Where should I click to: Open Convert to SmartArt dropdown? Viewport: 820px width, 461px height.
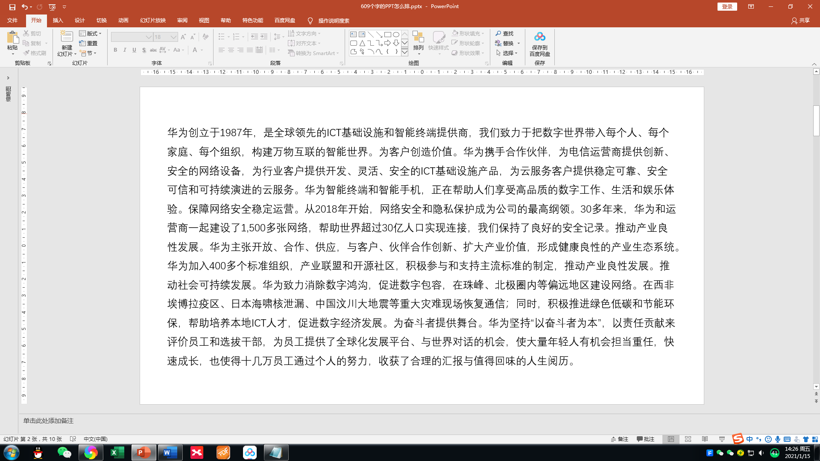[x=313, y=53]
